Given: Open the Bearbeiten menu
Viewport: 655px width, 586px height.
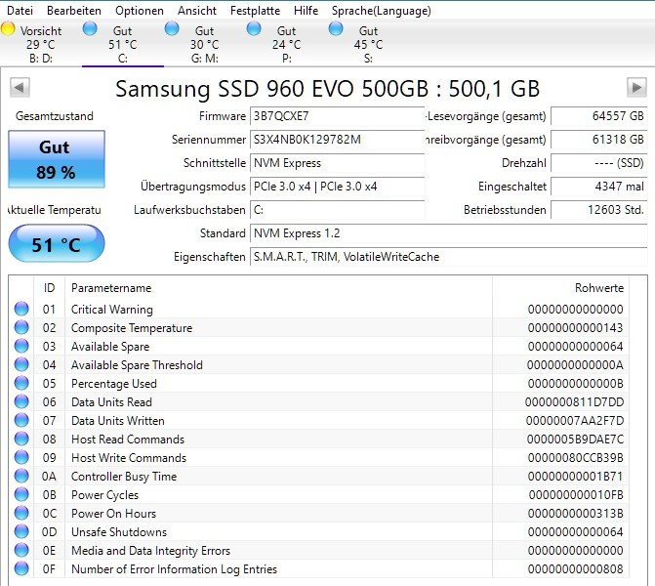Looking at the screenshot, I should (74, 11).
